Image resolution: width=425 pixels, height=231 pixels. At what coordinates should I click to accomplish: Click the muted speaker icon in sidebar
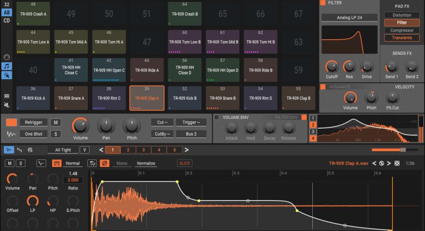tap(7, 105)
